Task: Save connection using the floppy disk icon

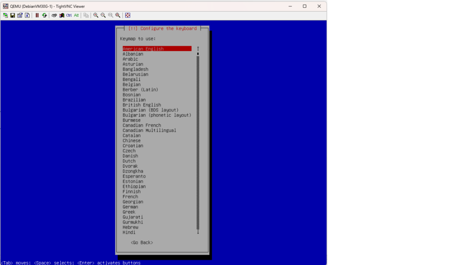Action: (x=12, y=15)
